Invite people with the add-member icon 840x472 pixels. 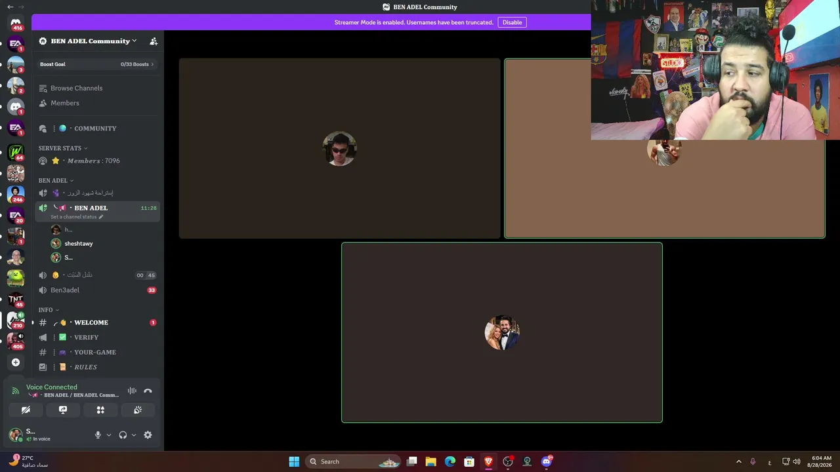tap(154, 41)
